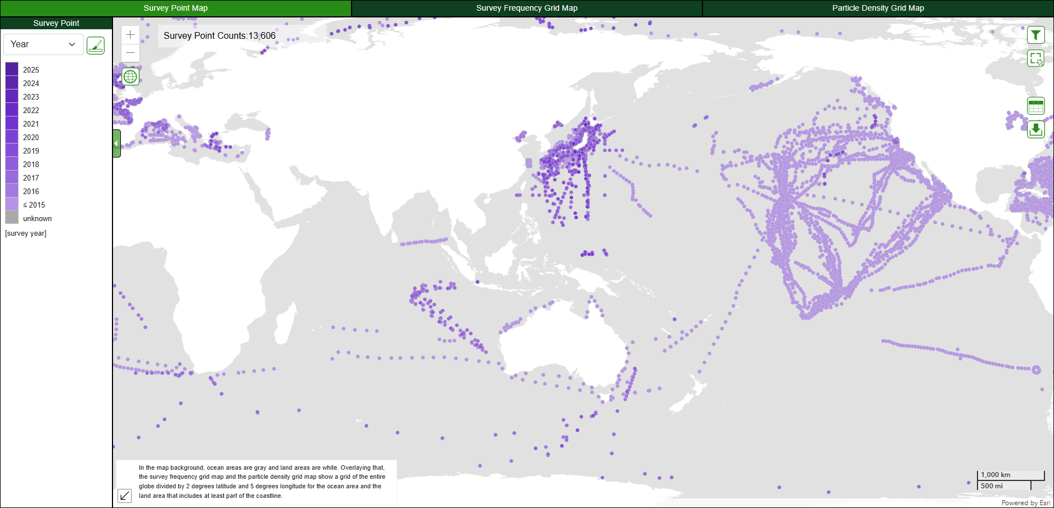Collapse the left Survey Point panel
The width and height of the screenshot is (1054, 508).
click(x=116, y=143)
